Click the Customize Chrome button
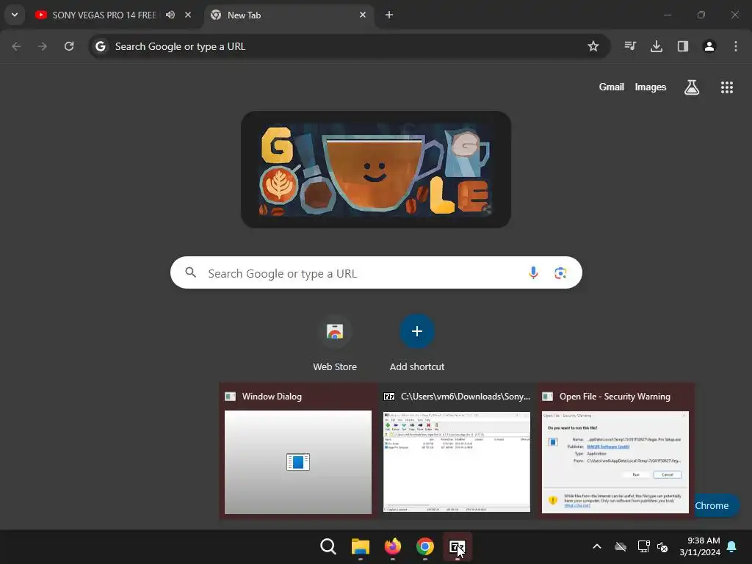The width and height of the screenshot is (752, 564). point(715,505)
